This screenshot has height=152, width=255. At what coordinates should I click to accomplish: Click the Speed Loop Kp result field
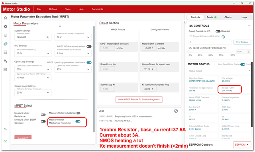[108, 69]
